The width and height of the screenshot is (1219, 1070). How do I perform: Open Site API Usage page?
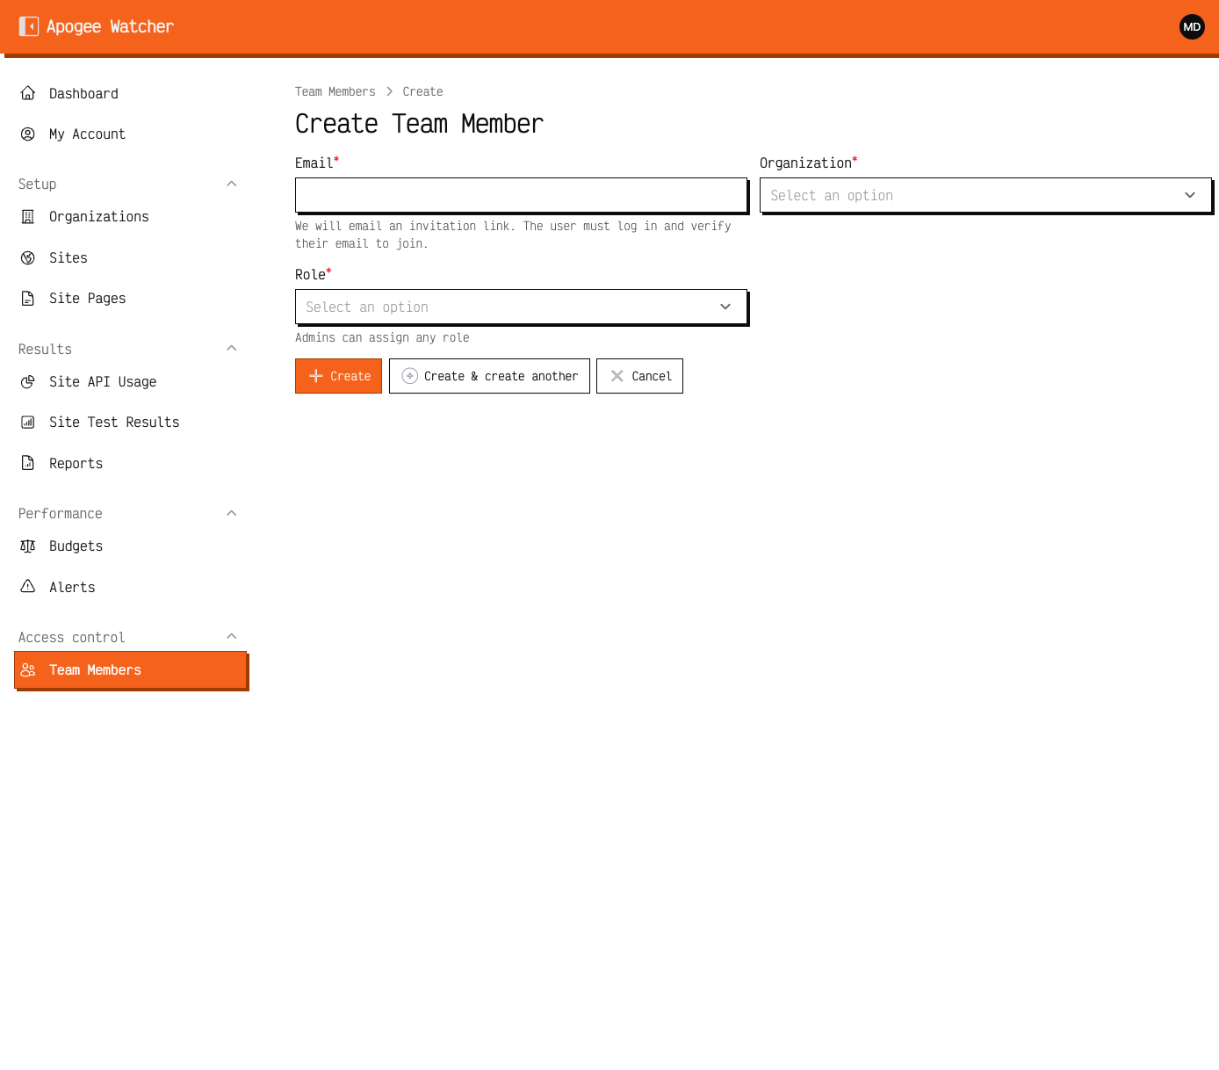[x=130, y=381]
